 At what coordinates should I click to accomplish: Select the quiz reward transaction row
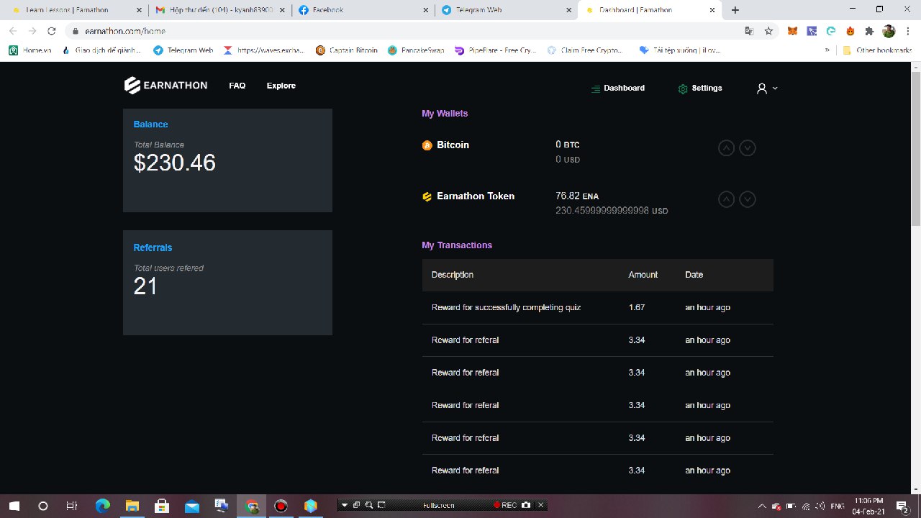coord(598,307)
